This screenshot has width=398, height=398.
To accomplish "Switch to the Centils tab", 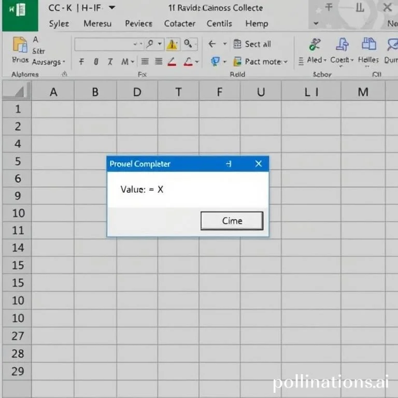I will (x=219, y=24).
